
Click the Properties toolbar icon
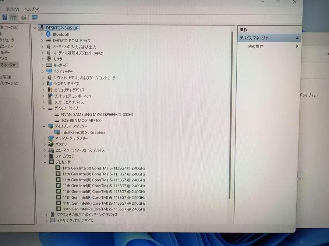coord(13,17)
